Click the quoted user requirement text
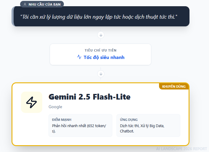The width and height of the screenshot is (209, 152). click(x=99, y=16)
